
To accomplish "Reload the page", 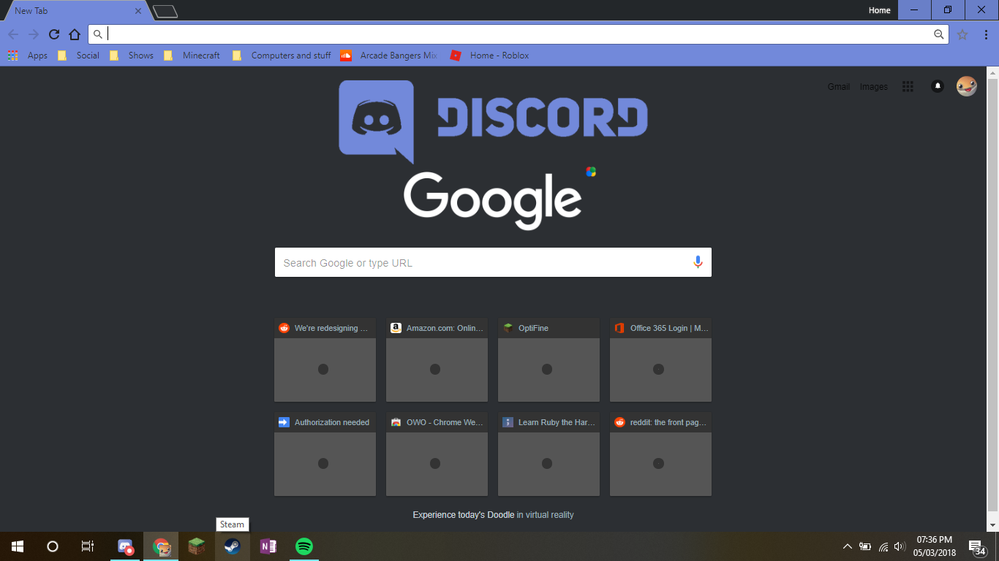I will 54,34.
